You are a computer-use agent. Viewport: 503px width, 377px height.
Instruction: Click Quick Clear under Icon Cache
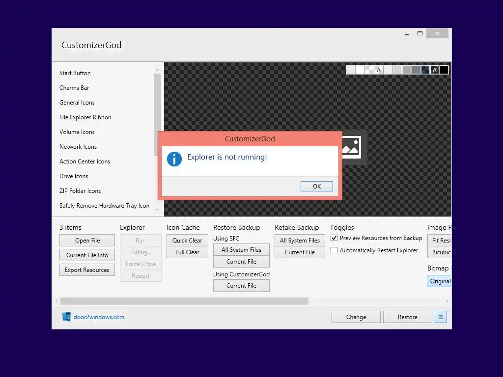(x=187, y=241)
